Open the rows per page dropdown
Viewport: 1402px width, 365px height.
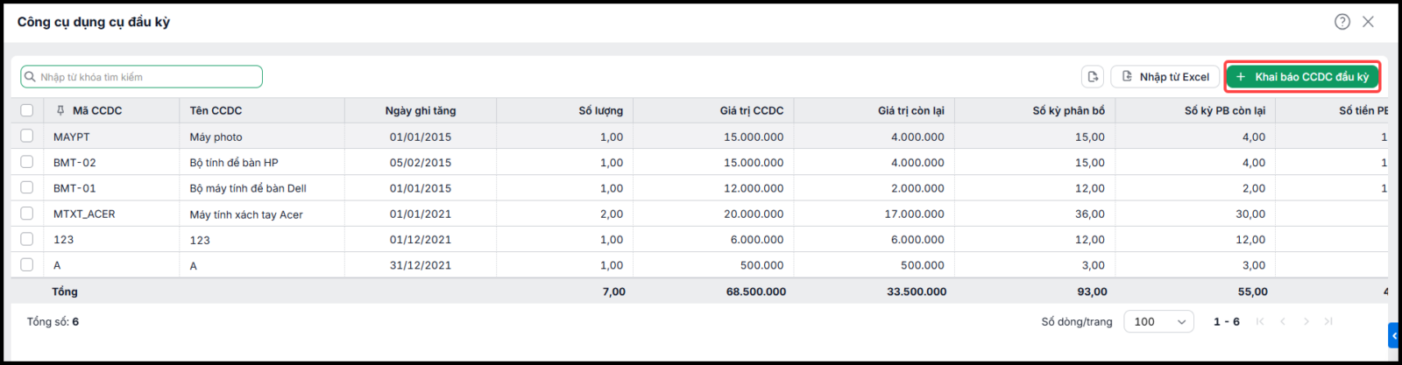1158,321
